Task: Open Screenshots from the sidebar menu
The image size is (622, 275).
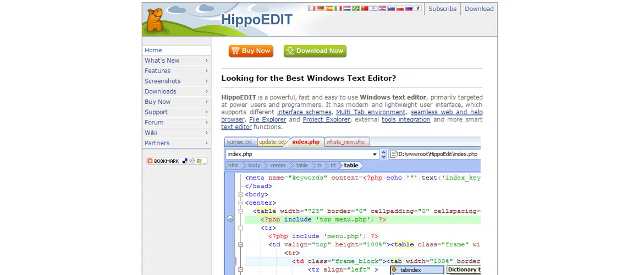Action: pos(162,81)
